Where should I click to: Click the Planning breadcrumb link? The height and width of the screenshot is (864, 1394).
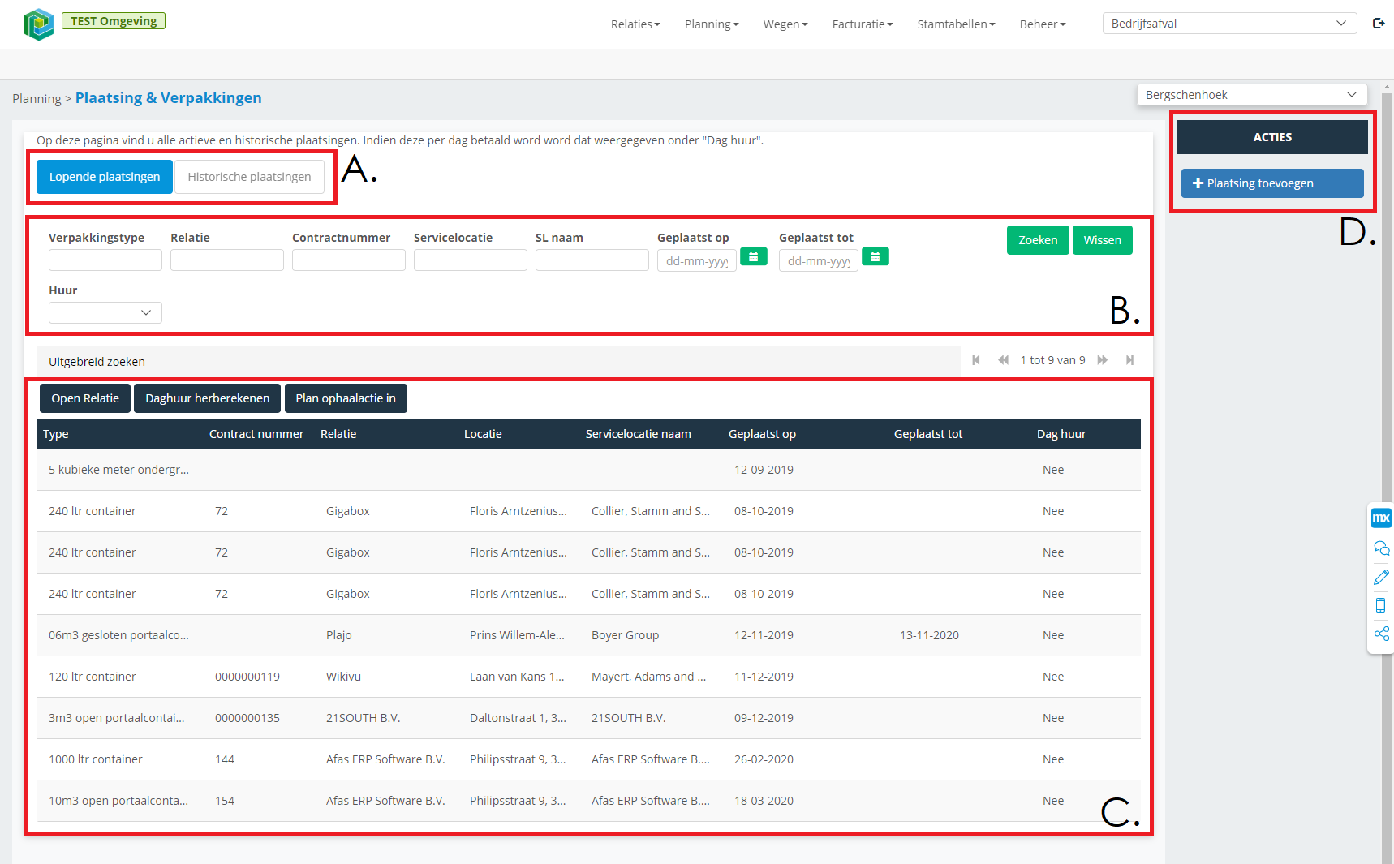(37, 99)
